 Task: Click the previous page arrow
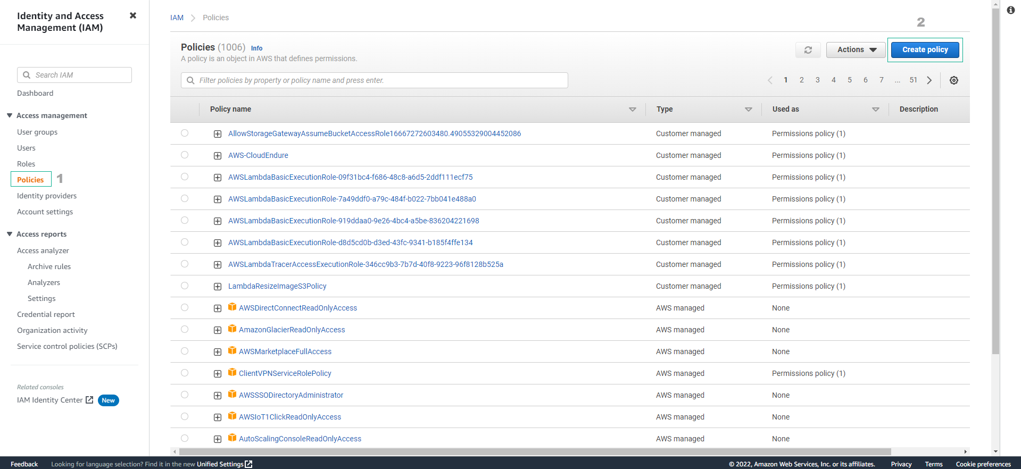coord(770,80)
